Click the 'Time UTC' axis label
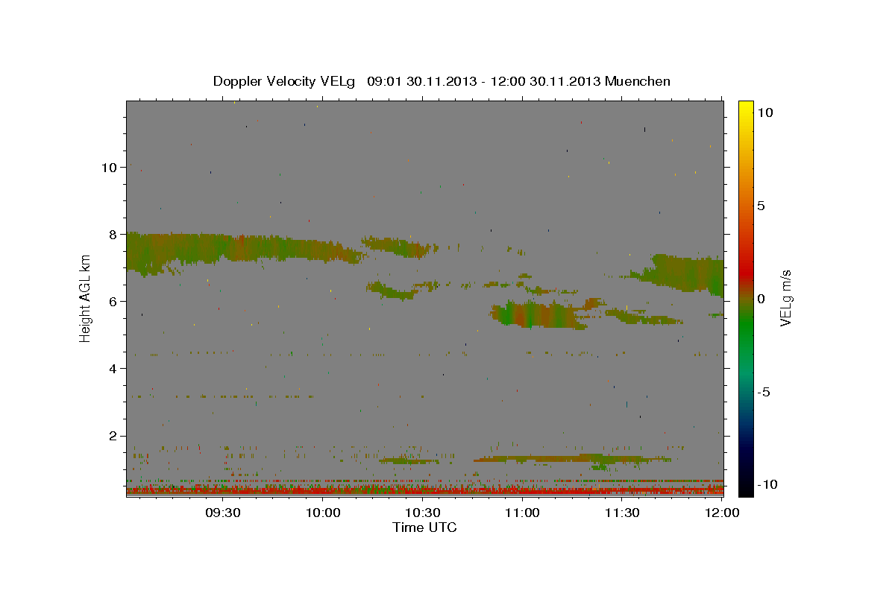This screenshot has height=596, width=895. pos(424,527)
